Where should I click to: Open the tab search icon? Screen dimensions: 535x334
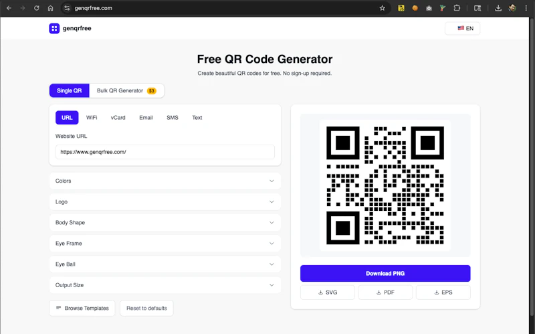coord(477,8)
